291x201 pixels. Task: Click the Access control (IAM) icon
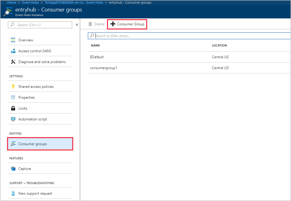coord(13,51)
